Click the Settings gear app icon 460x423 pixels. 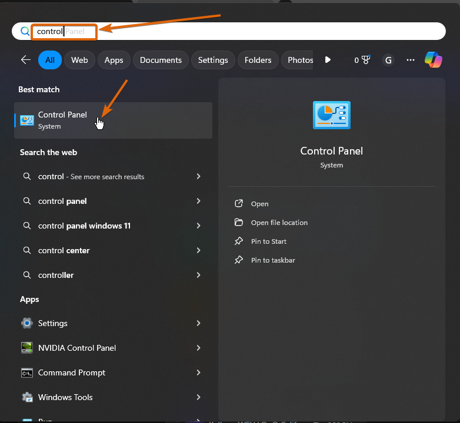pyautogui.click(x=27, y=323)
